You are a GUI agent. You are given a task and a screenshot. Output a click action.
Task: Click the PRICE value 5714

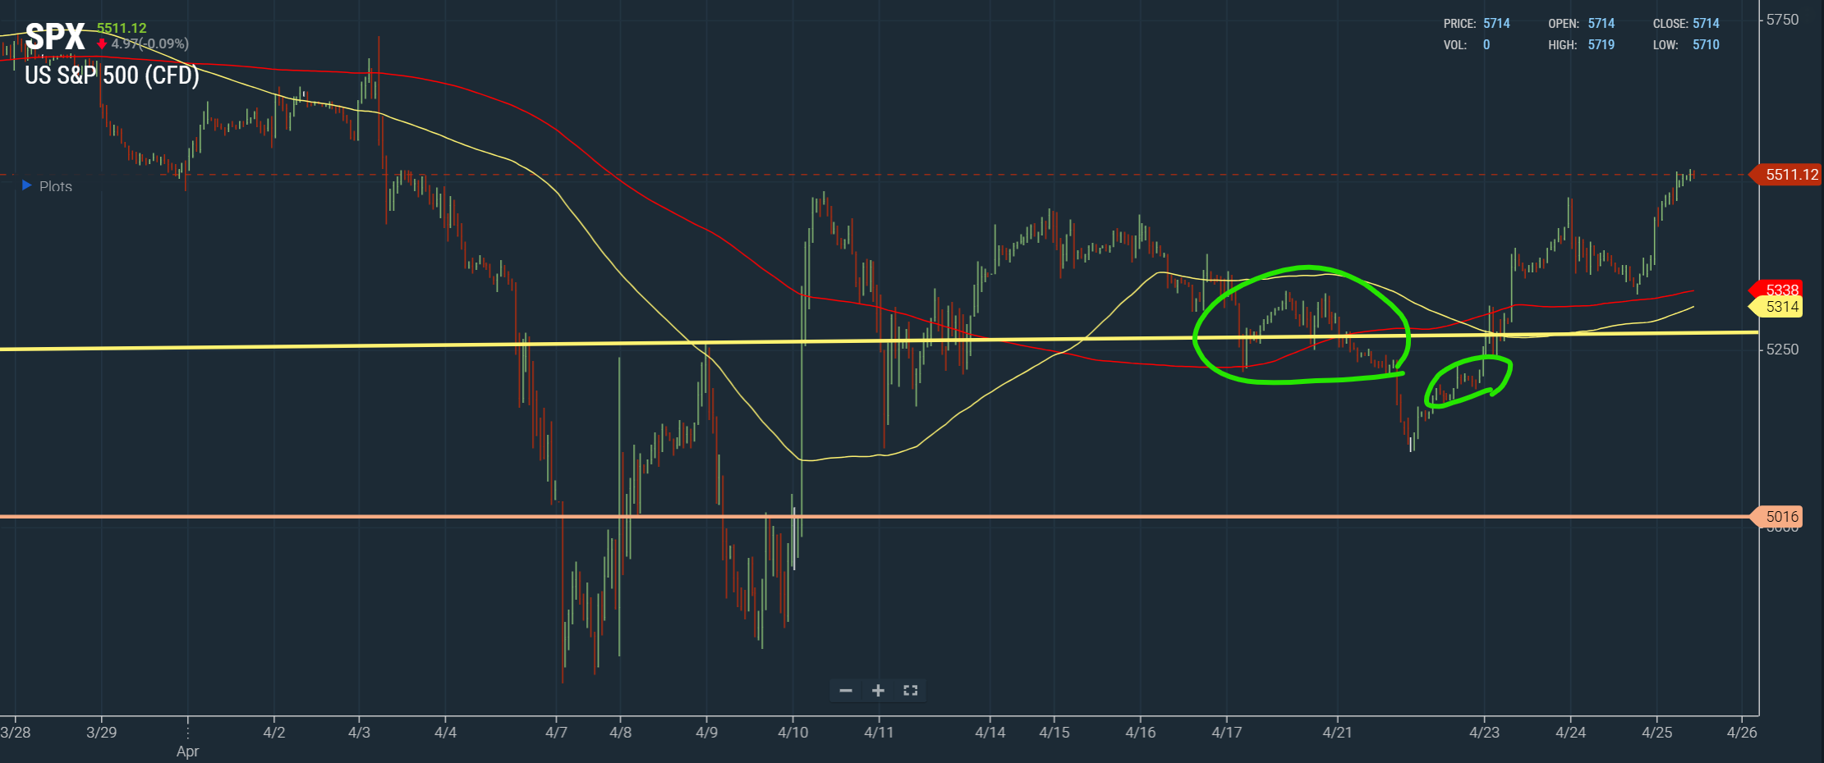[1496, 24]
